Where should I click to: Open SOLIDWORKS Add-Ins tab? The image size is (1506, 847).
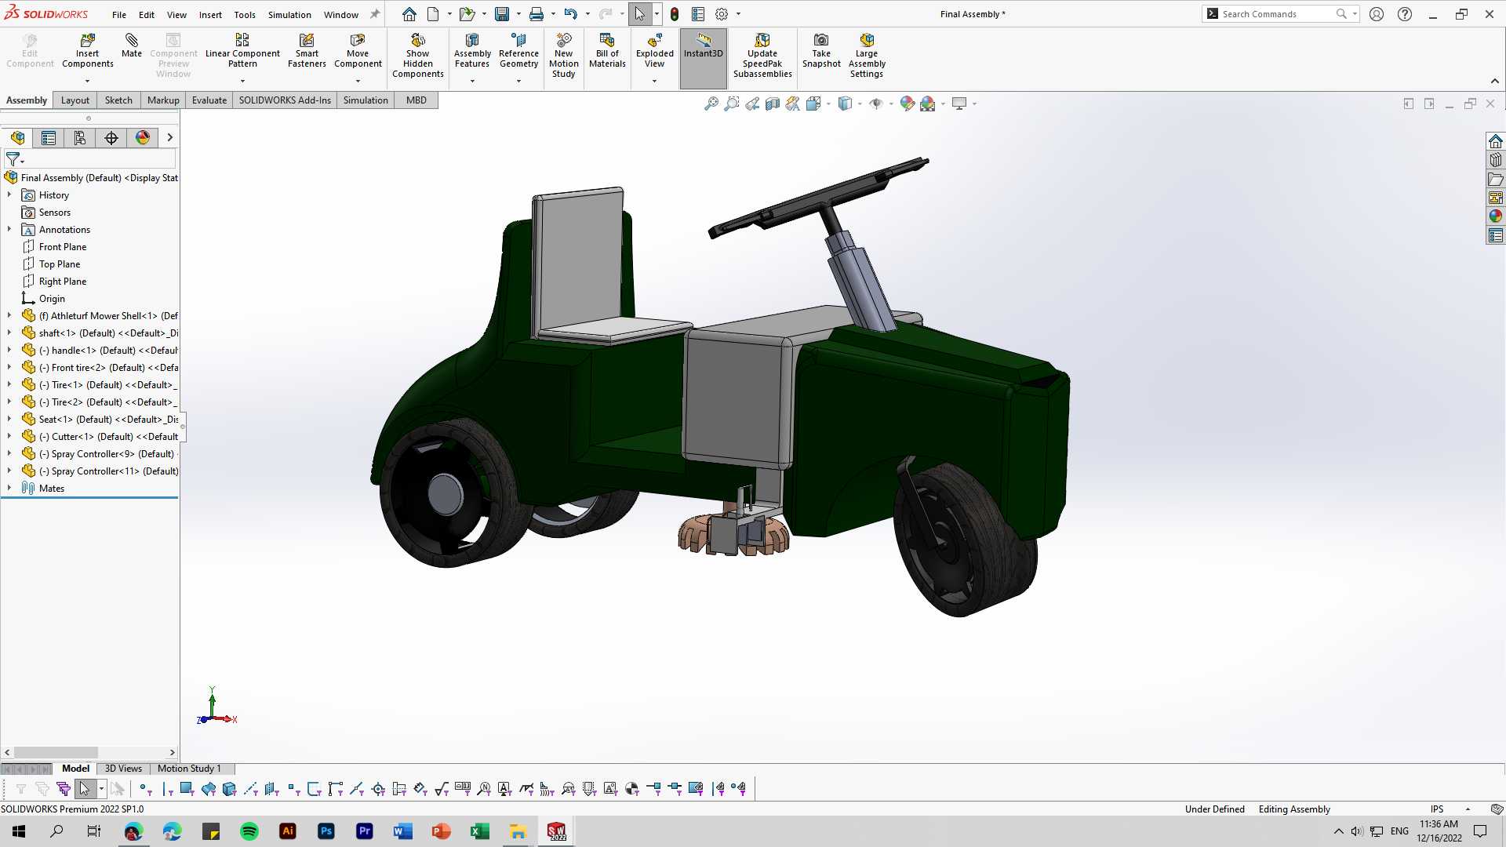(285, 100)
